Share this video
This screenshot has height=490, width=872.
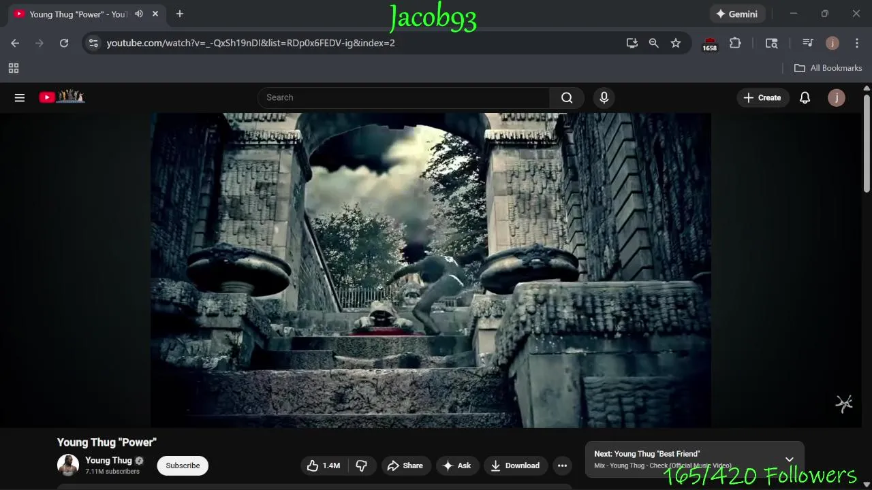pos(405,465)
